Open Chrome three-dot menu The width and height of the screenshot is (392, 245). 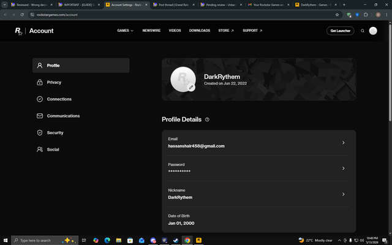click(386, 15)
